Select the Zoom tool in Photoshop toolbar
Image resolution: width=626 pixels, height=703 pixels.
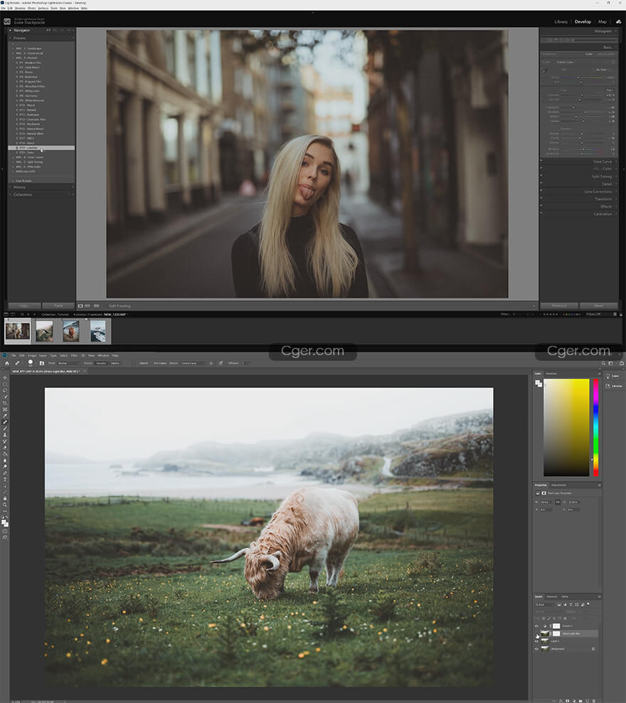[5, 504]
